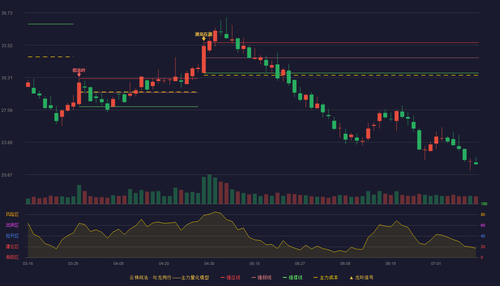The width and height of the screenshot is (500, 286).
Task: Click the red 假龙吟 arrow marker
Action: (79, 75)
